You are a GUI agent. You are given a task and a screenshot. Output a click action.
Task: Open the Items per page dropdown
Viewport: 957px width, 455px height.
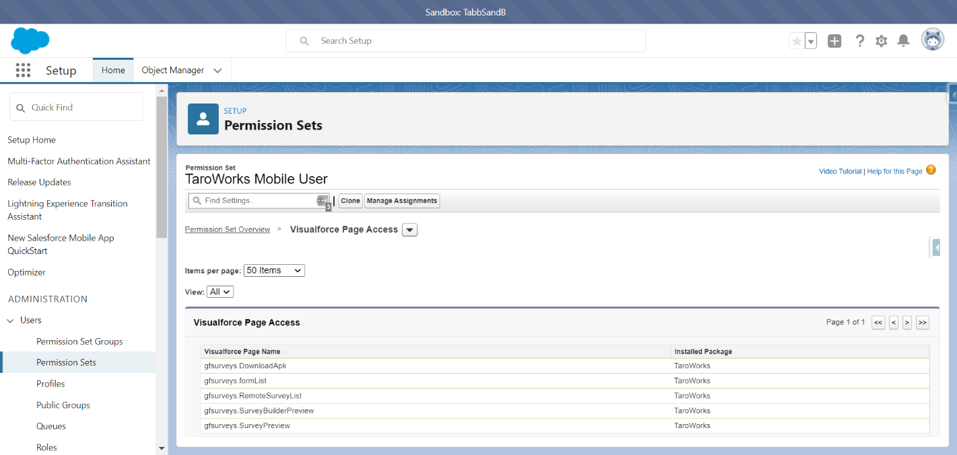(x=274, y=270)
